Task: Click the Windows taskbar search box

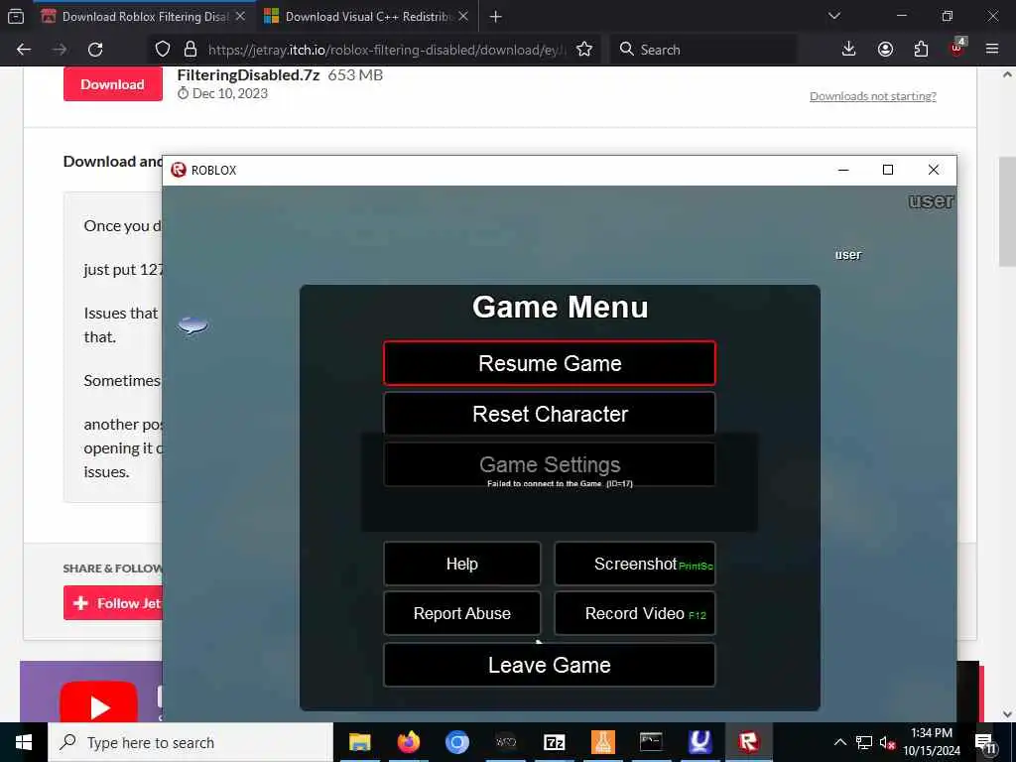Action: (190, 742)
